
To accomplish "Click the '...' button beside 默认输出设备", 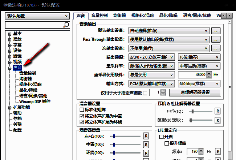I will point(216,31).
